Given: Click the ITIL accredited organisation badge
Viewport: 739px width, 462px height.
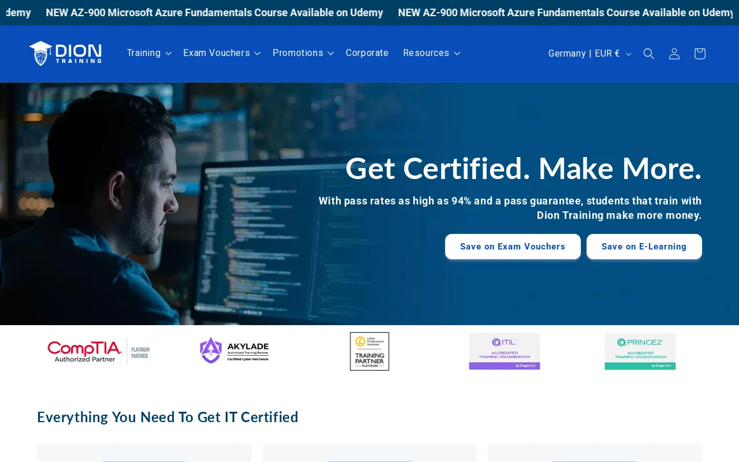Looking at the screenshot, I should coord(505,351).
